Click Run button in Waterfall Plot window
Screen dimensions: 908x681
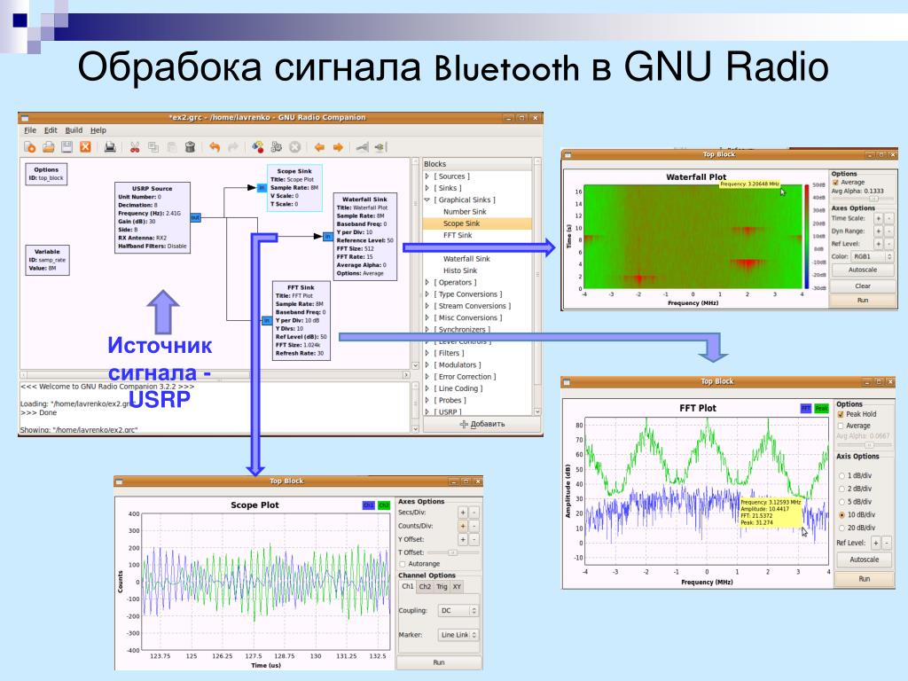click(863, 301)
